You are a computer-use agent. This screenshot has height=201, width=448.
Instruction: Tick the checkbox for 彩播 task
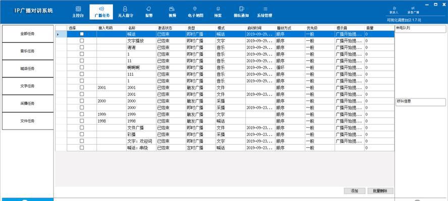(82, 134)
